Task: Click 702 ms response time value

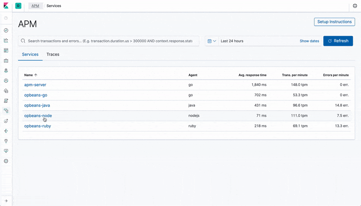Action: pyautogui.click(x=260, y=95)
